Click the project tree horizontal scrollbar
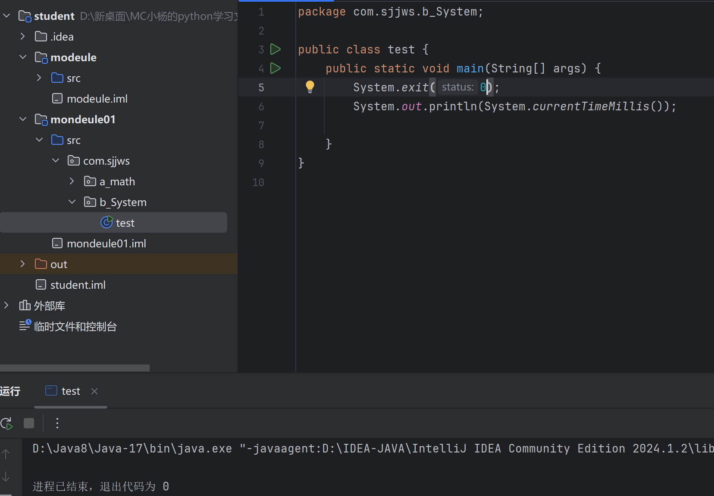The width and height of the screenshot is (714, 496). (x=75, y=368)
